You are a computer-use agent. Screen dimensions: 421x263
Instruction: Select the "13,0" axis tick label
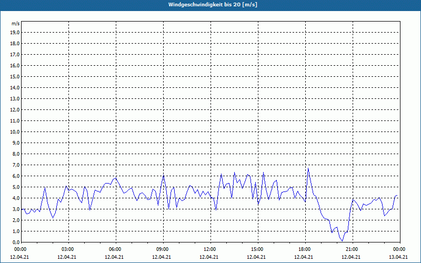coord(15,99)
